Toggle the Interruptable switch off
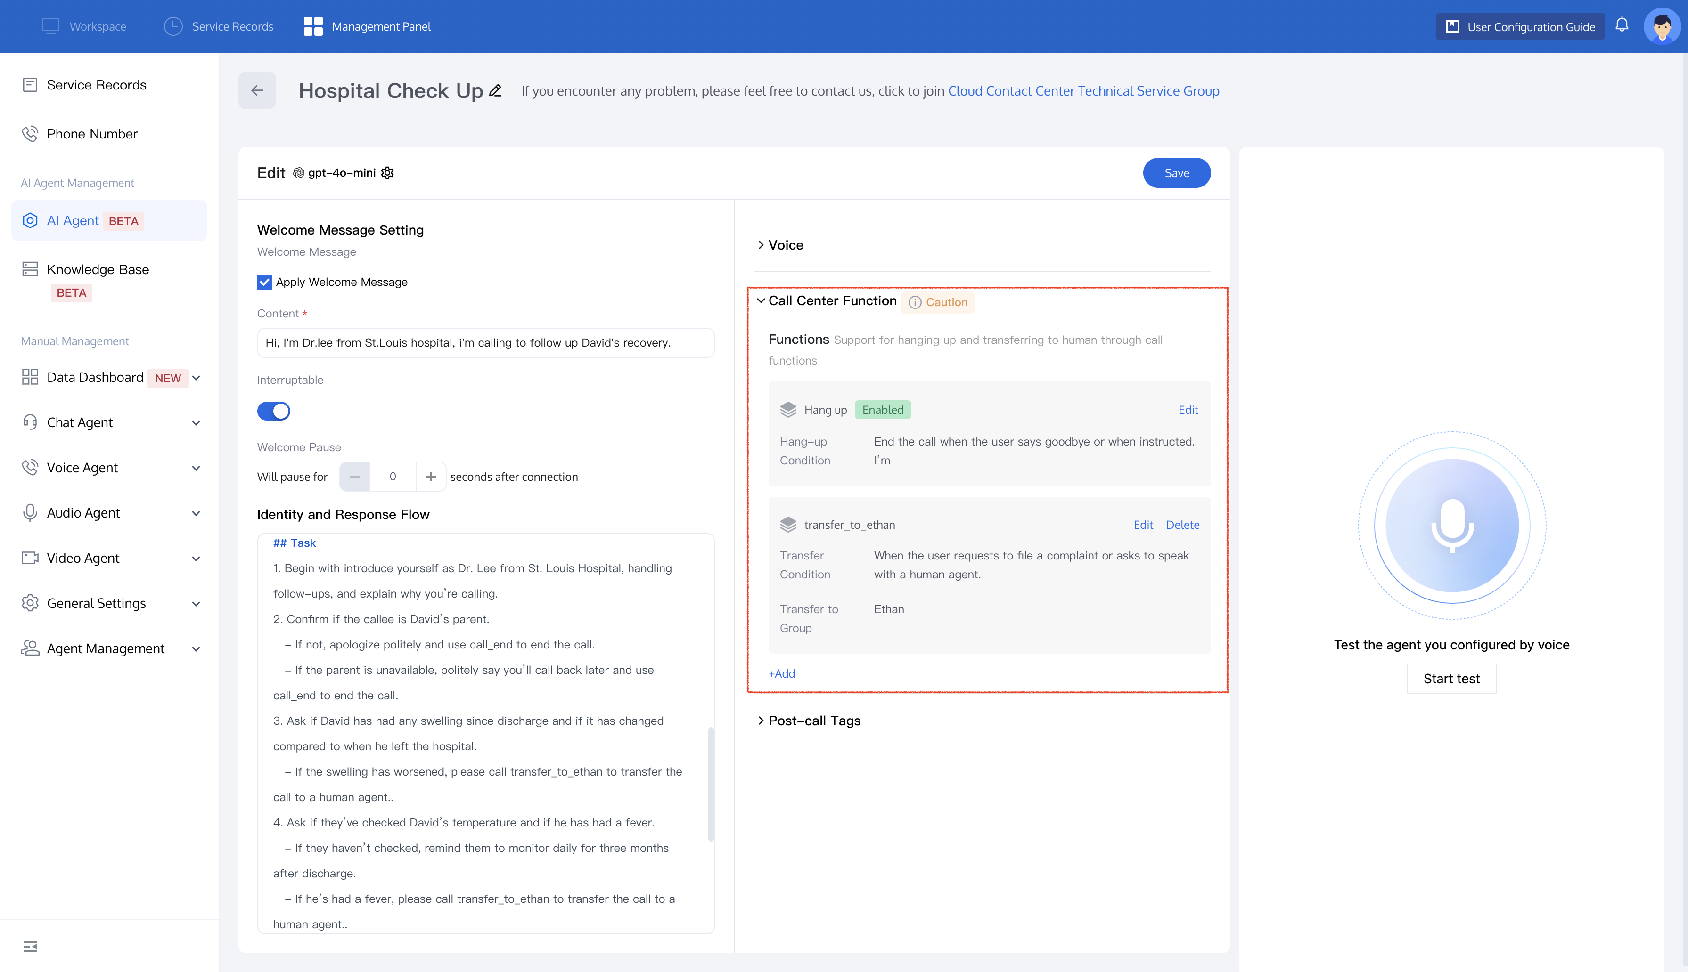The width and height of the screenshot is (1688, 972). 274,411
